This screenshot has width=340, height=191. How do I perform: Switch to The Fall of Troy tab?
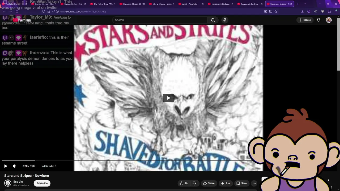tap(103, 4)
